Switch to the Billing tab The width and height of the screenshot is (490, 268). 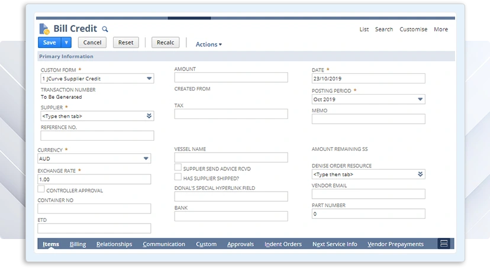coord(78,244)
